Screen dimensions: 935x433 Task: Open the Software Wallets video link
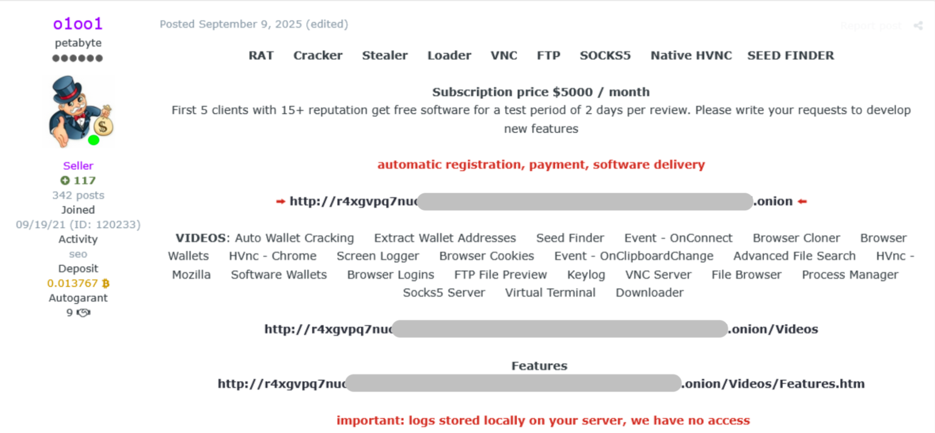pos(279,274)
